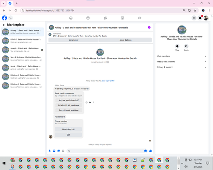Open the emoji picker in message box

[x=145, y=151]
